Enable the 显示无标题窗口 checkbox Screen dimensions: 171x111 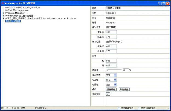click(139, 108)
